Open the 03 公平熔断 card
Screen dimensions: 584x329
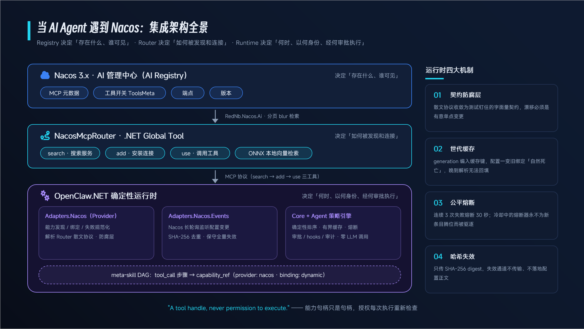click(x=491, y=215)
